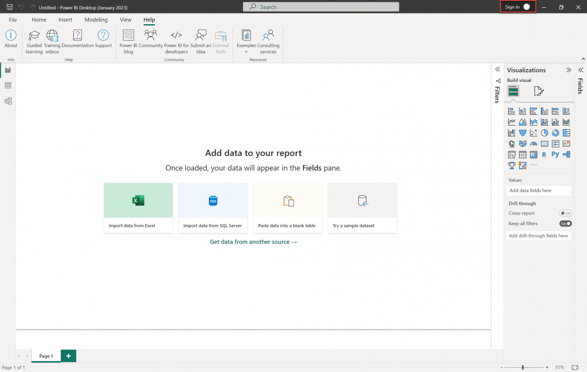The width and height of the screenshot is (587, 372).
Task: Open the Power BI blog
Action: coord(128,42)
